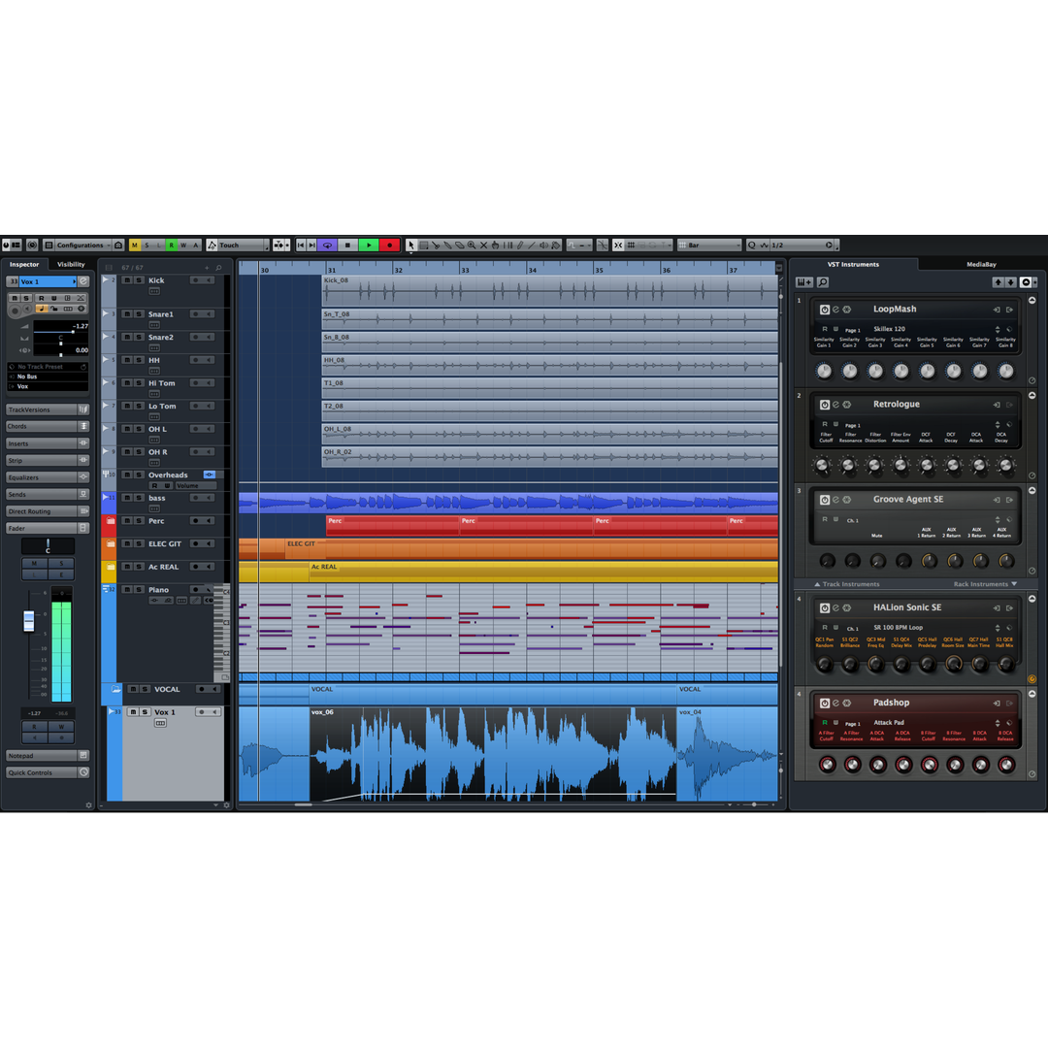Mute the Kick track
Screen dimensions: 1048x1048
point(128,280)
